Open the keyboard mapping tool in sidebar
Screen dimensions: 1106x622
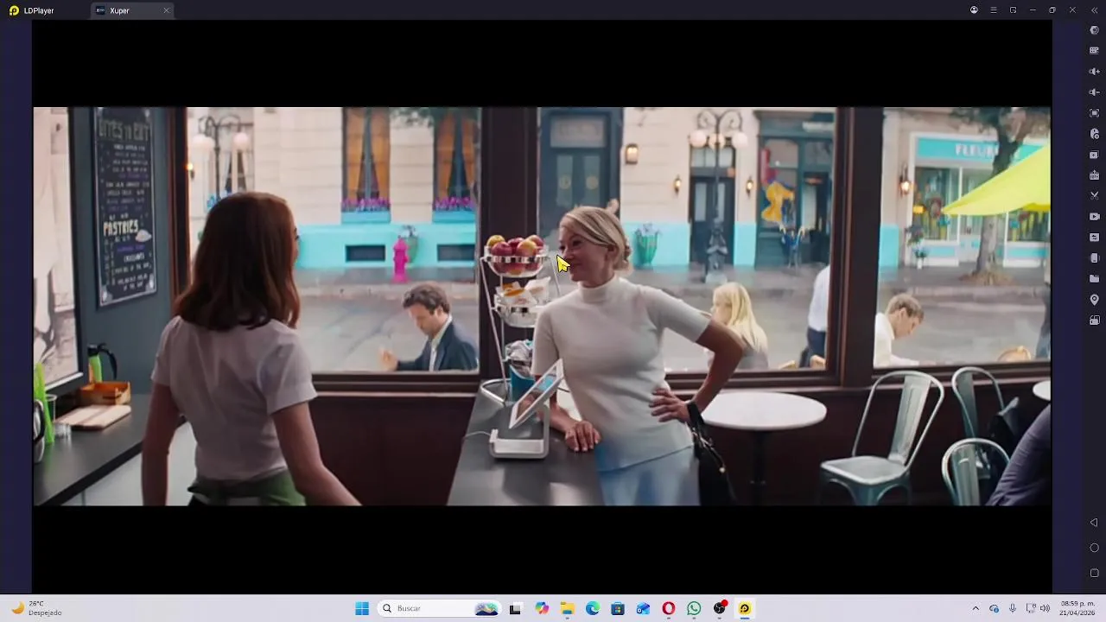click(x=1094, y=51)
